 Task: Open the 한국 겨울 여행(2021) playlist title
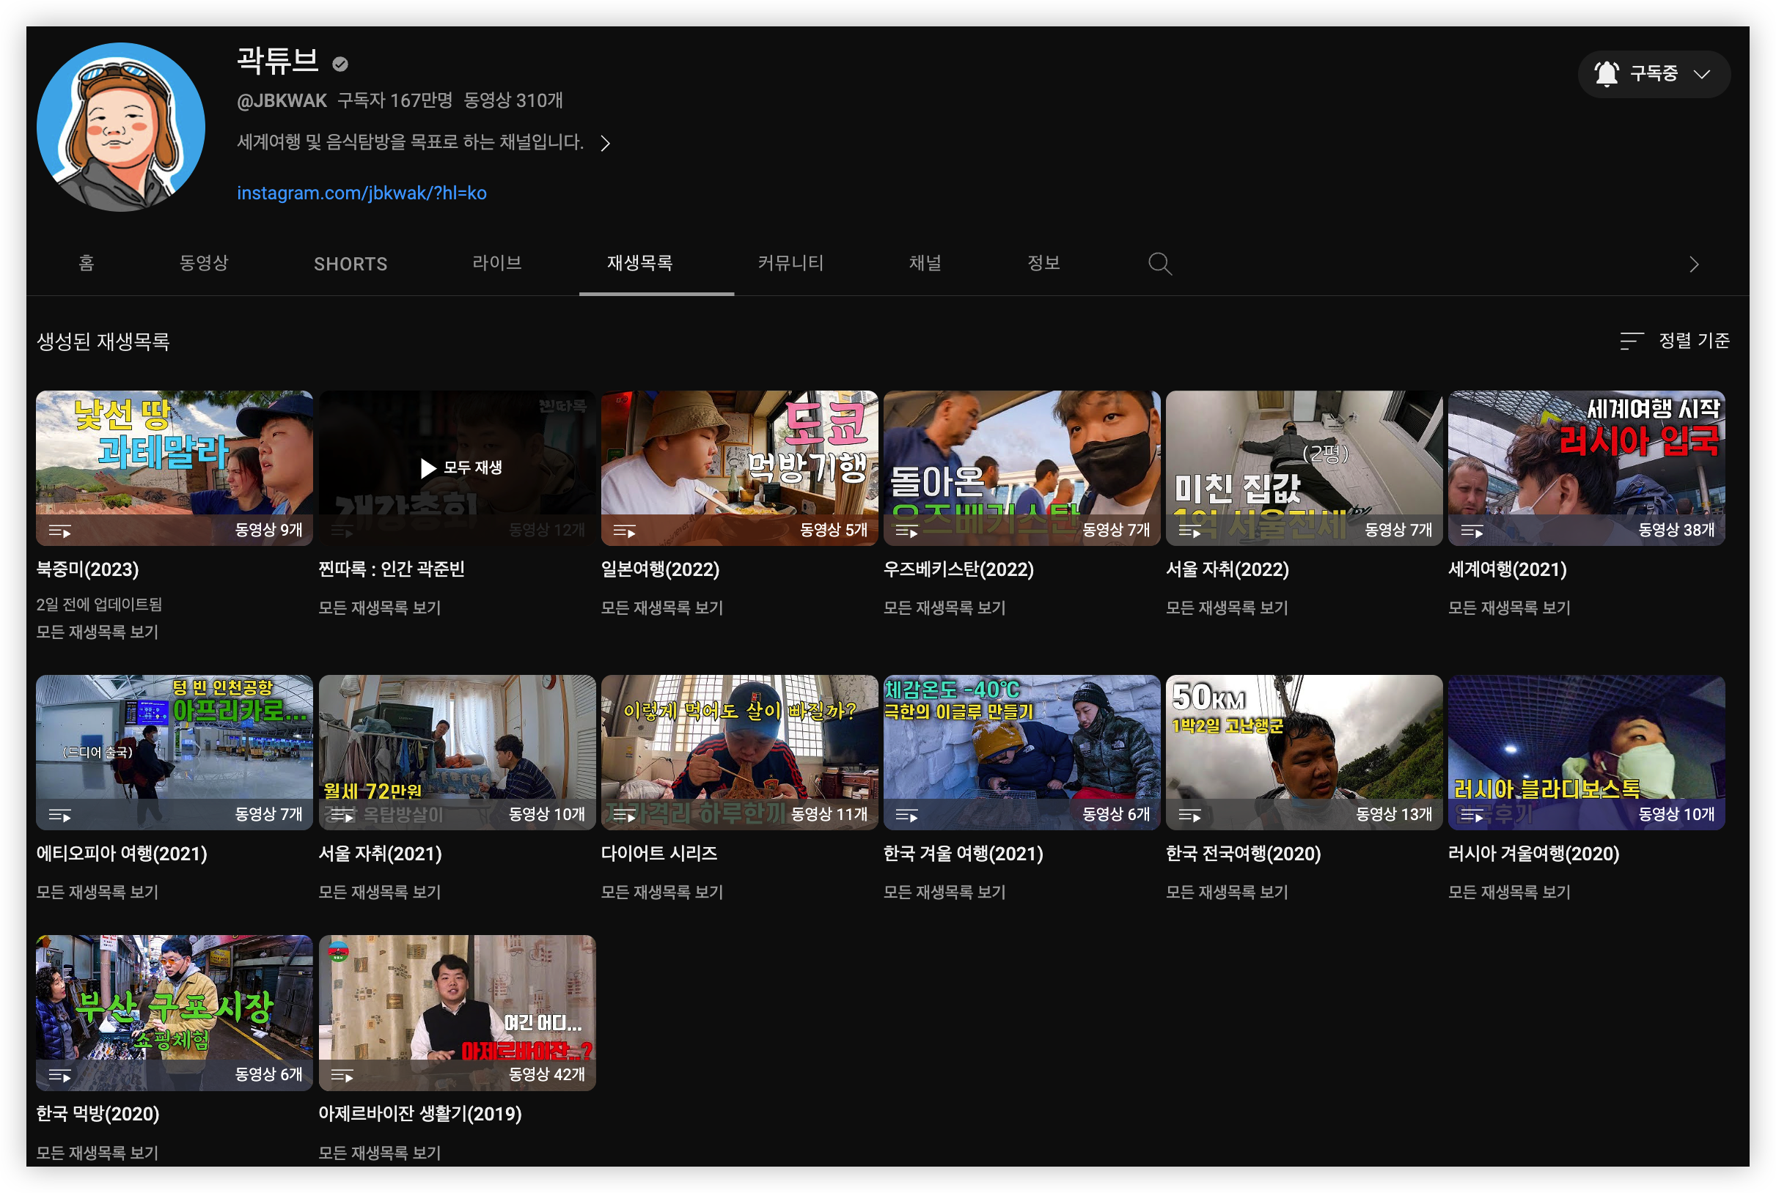click(963, 854)
